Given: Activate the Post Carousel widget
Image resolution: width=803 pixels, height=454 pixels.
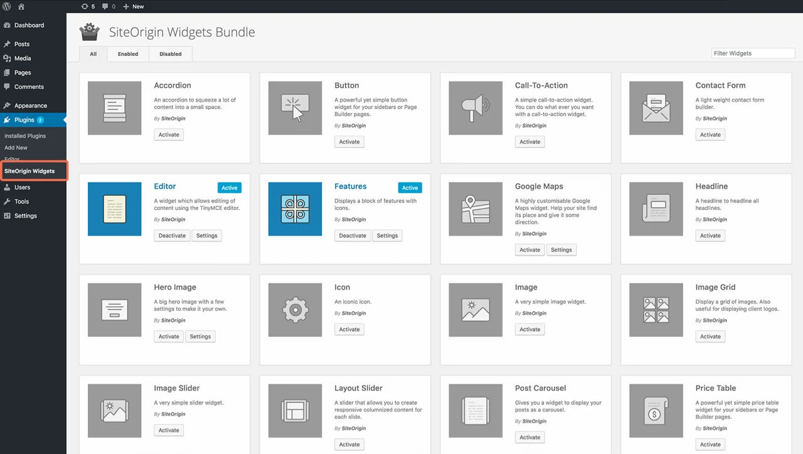Looking at the screenshot, I should coord(530,438).
